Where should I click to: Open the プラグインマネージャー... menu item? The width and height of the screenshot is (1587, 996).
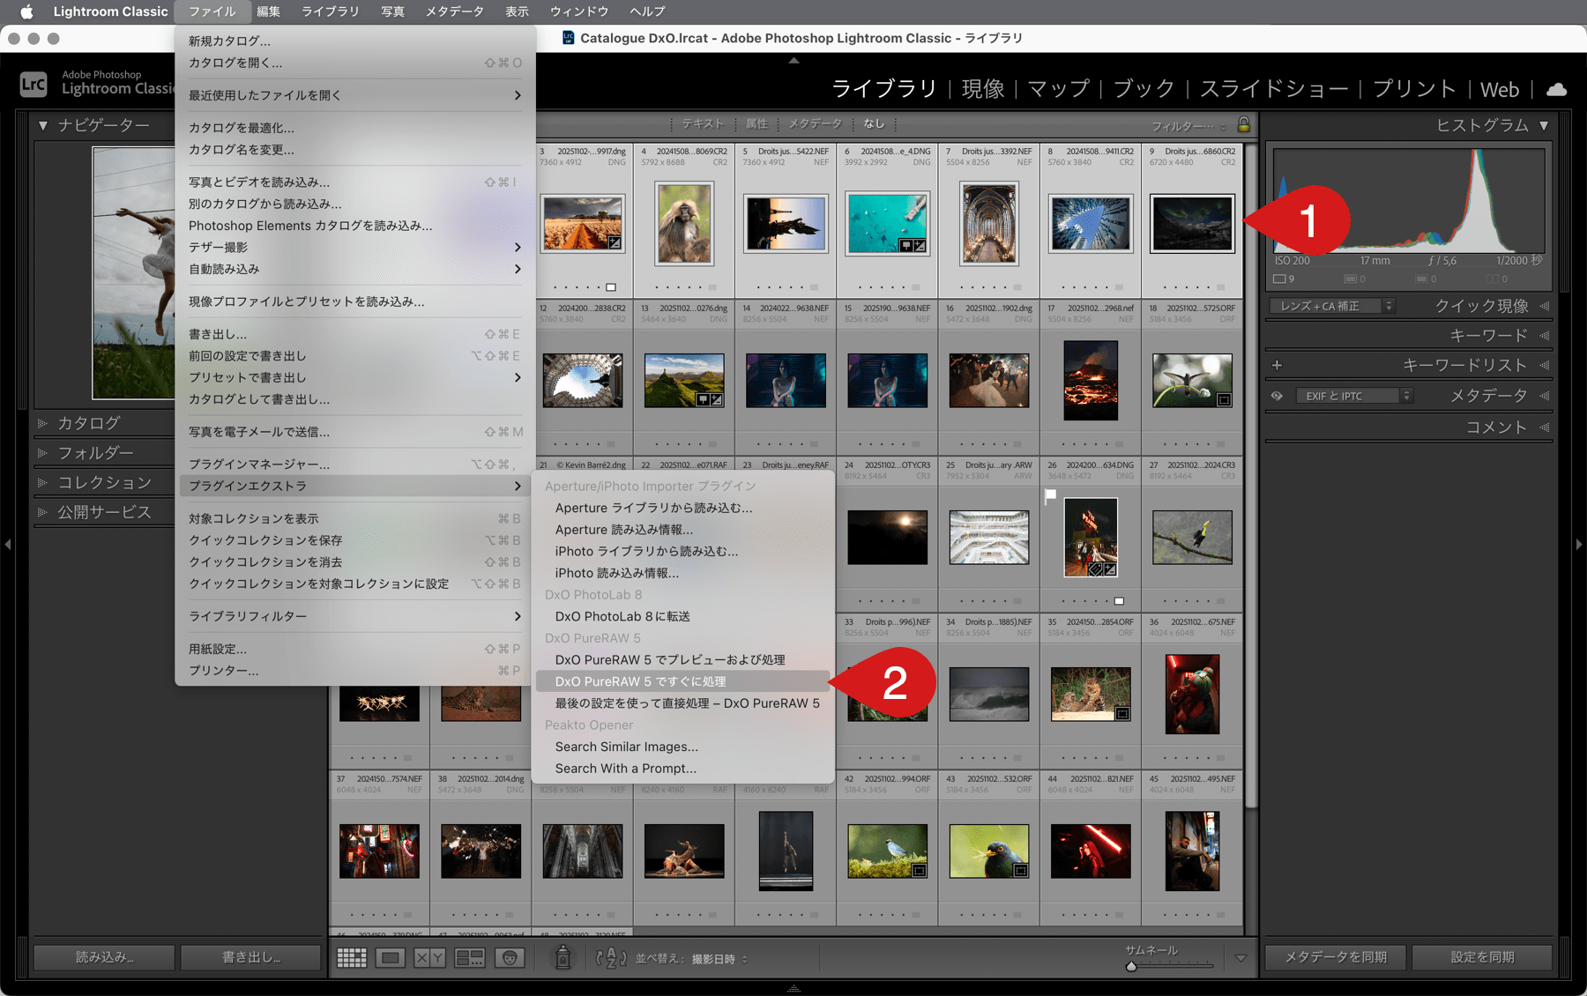click(354, 464)
